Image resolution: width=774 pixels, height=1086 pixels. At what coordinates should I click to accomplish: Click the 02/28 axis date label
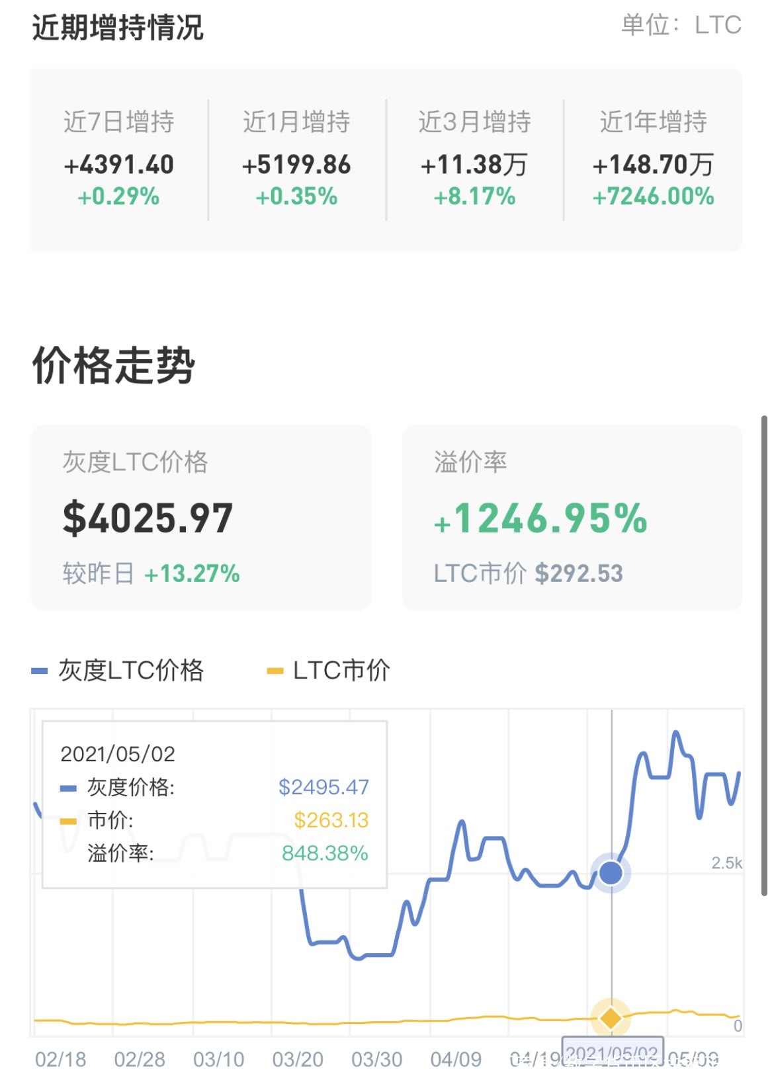coord(140,1060)
